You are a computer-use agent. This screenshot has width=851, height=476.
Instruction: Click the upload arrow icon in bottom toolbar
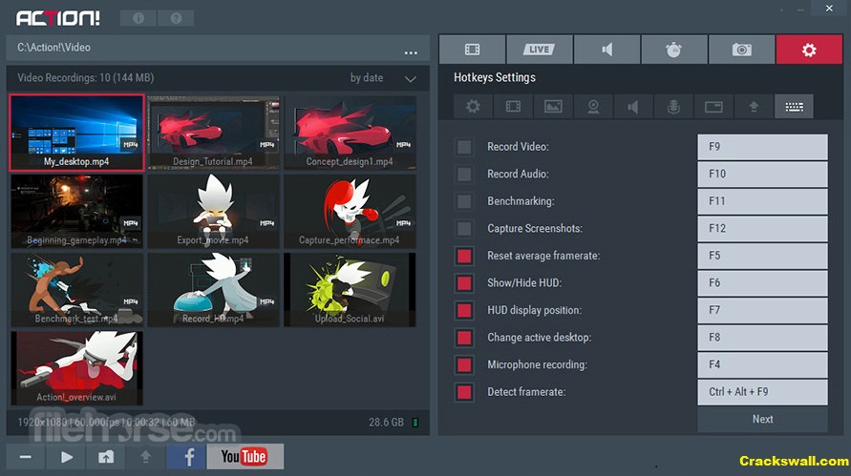coord(145,457)
